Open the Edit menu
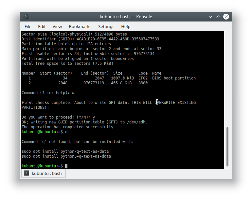This screenshot has height=199, width=252. [x=42, y=26]
